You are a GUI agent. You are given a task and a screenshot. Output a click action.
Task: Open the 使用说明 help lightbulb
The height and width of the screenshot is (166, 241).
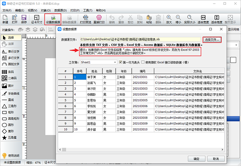[11, 156]
